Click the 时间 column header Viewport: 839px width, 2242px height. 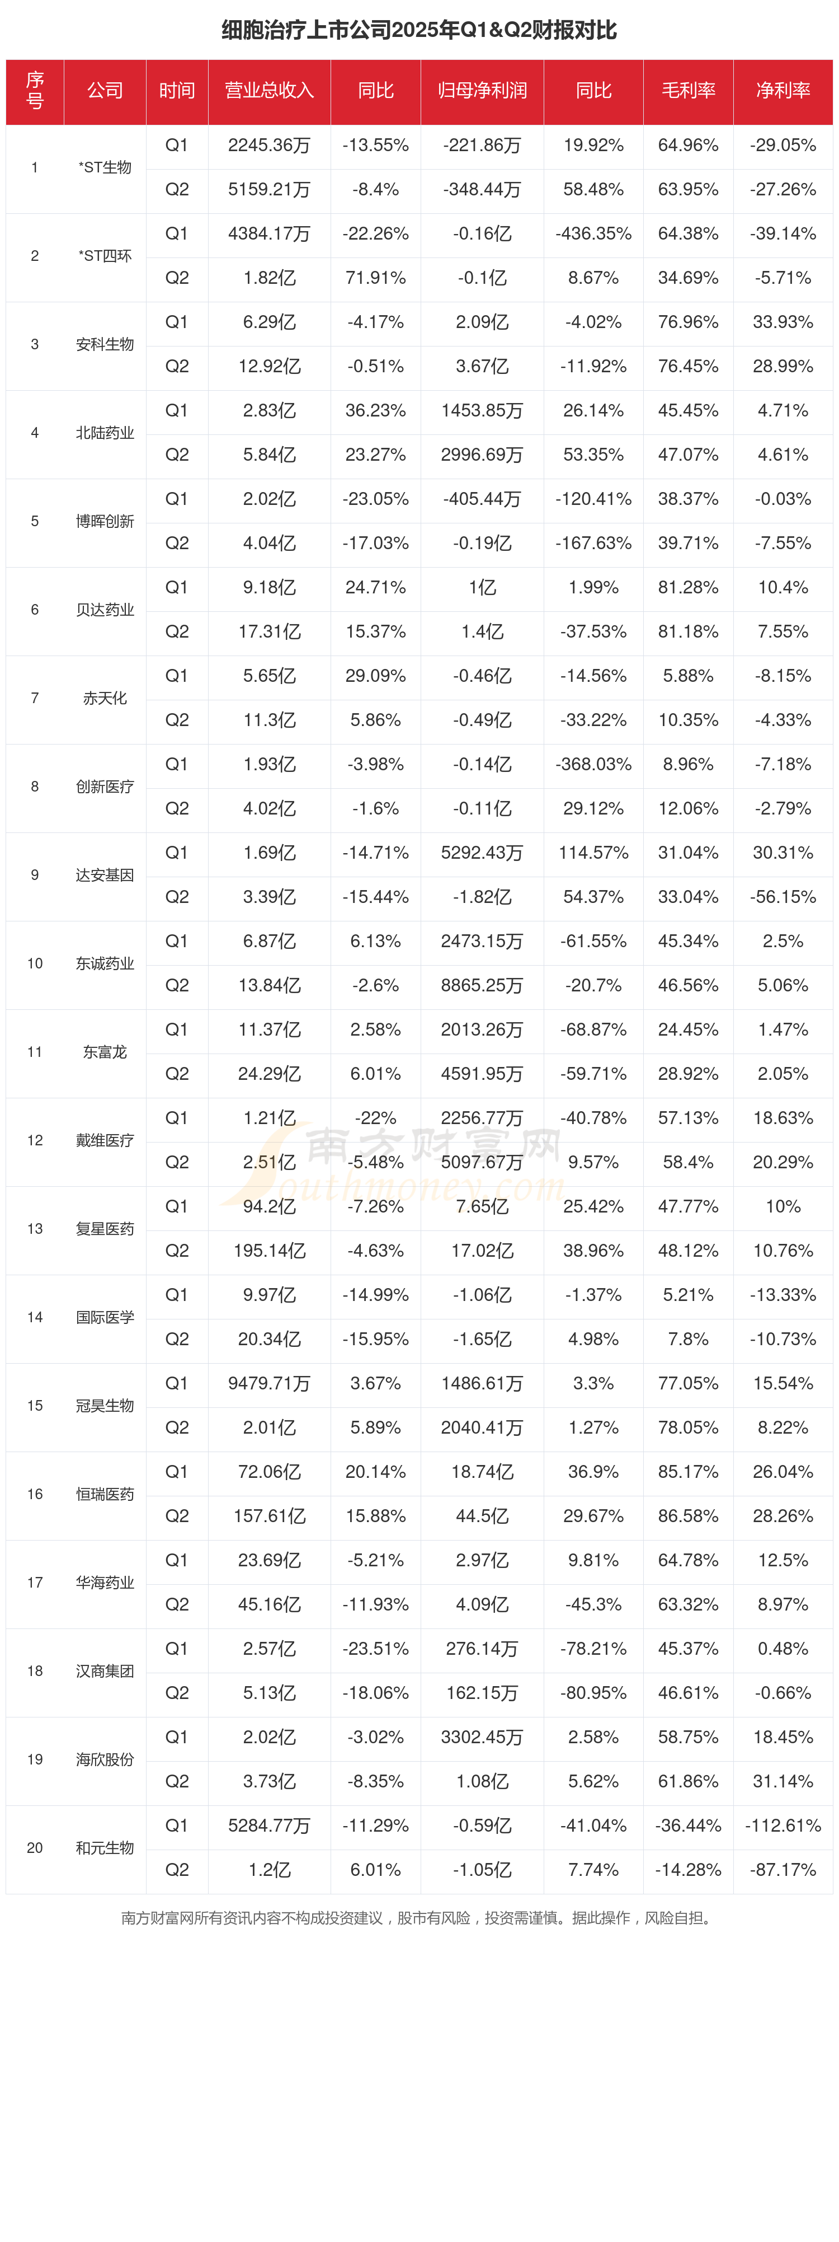177,91
